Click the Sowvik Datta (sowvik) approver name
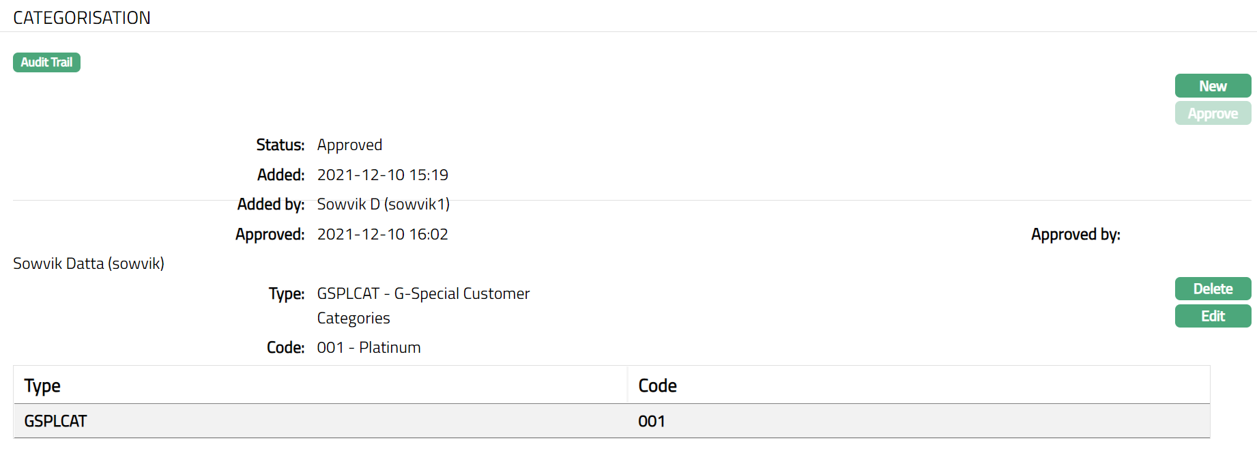The image size is (1257, 449). coord(89,263)
